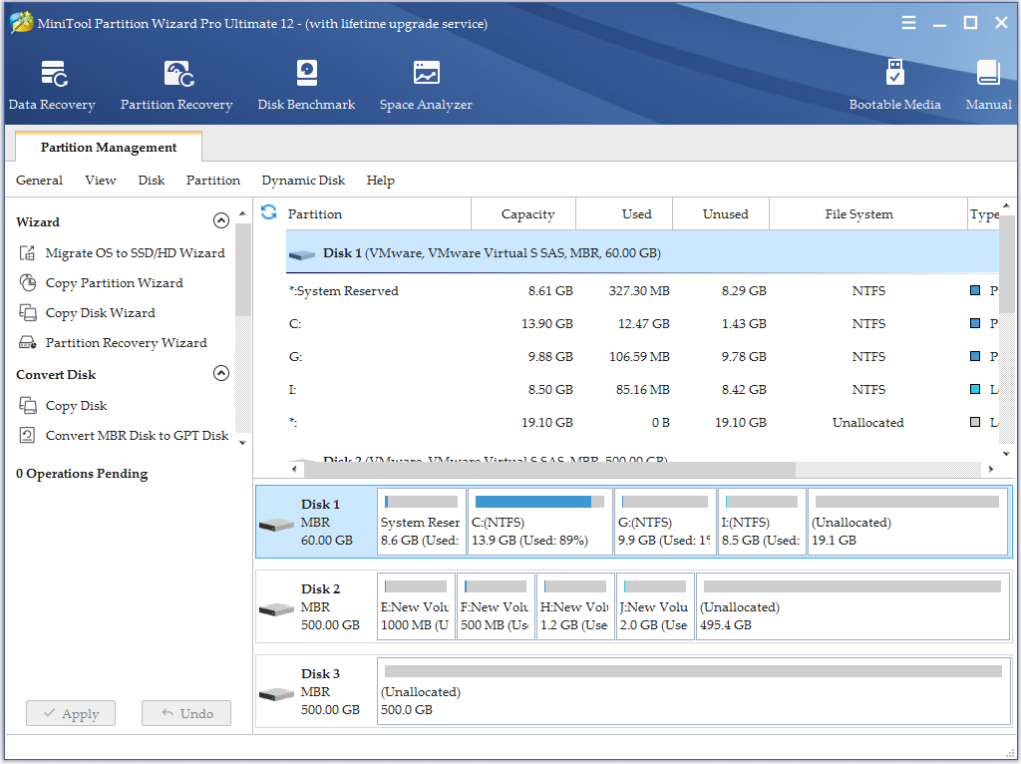Start the Disk Benchmark tool
Screen dimensions: 1021x764
point(307,86)
